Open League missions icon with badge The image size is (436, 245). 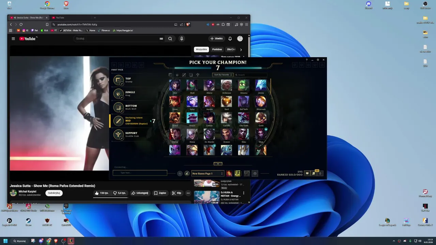[x=314, y=173]
